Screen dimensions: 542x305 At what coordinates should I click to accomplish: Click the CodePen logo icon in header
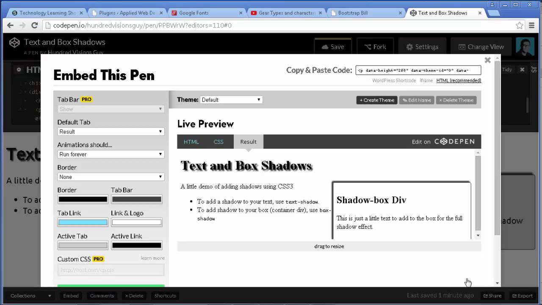pos(15,42)
